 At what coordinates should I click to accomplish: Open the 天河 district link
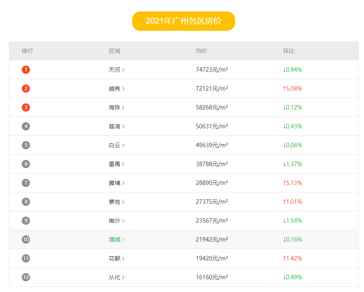(116, 70)
